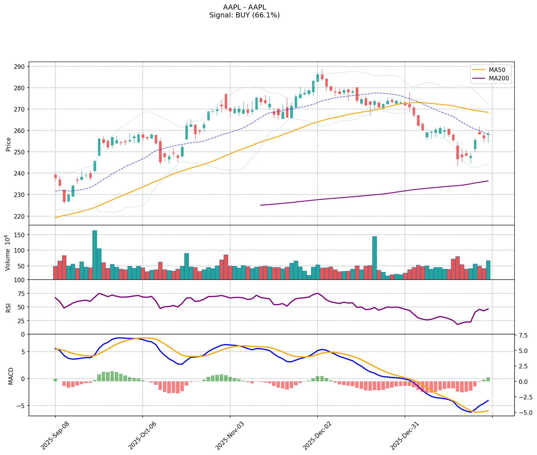Click the MACD y-axis label
This screenshot has width=537, height=455.
11,376
